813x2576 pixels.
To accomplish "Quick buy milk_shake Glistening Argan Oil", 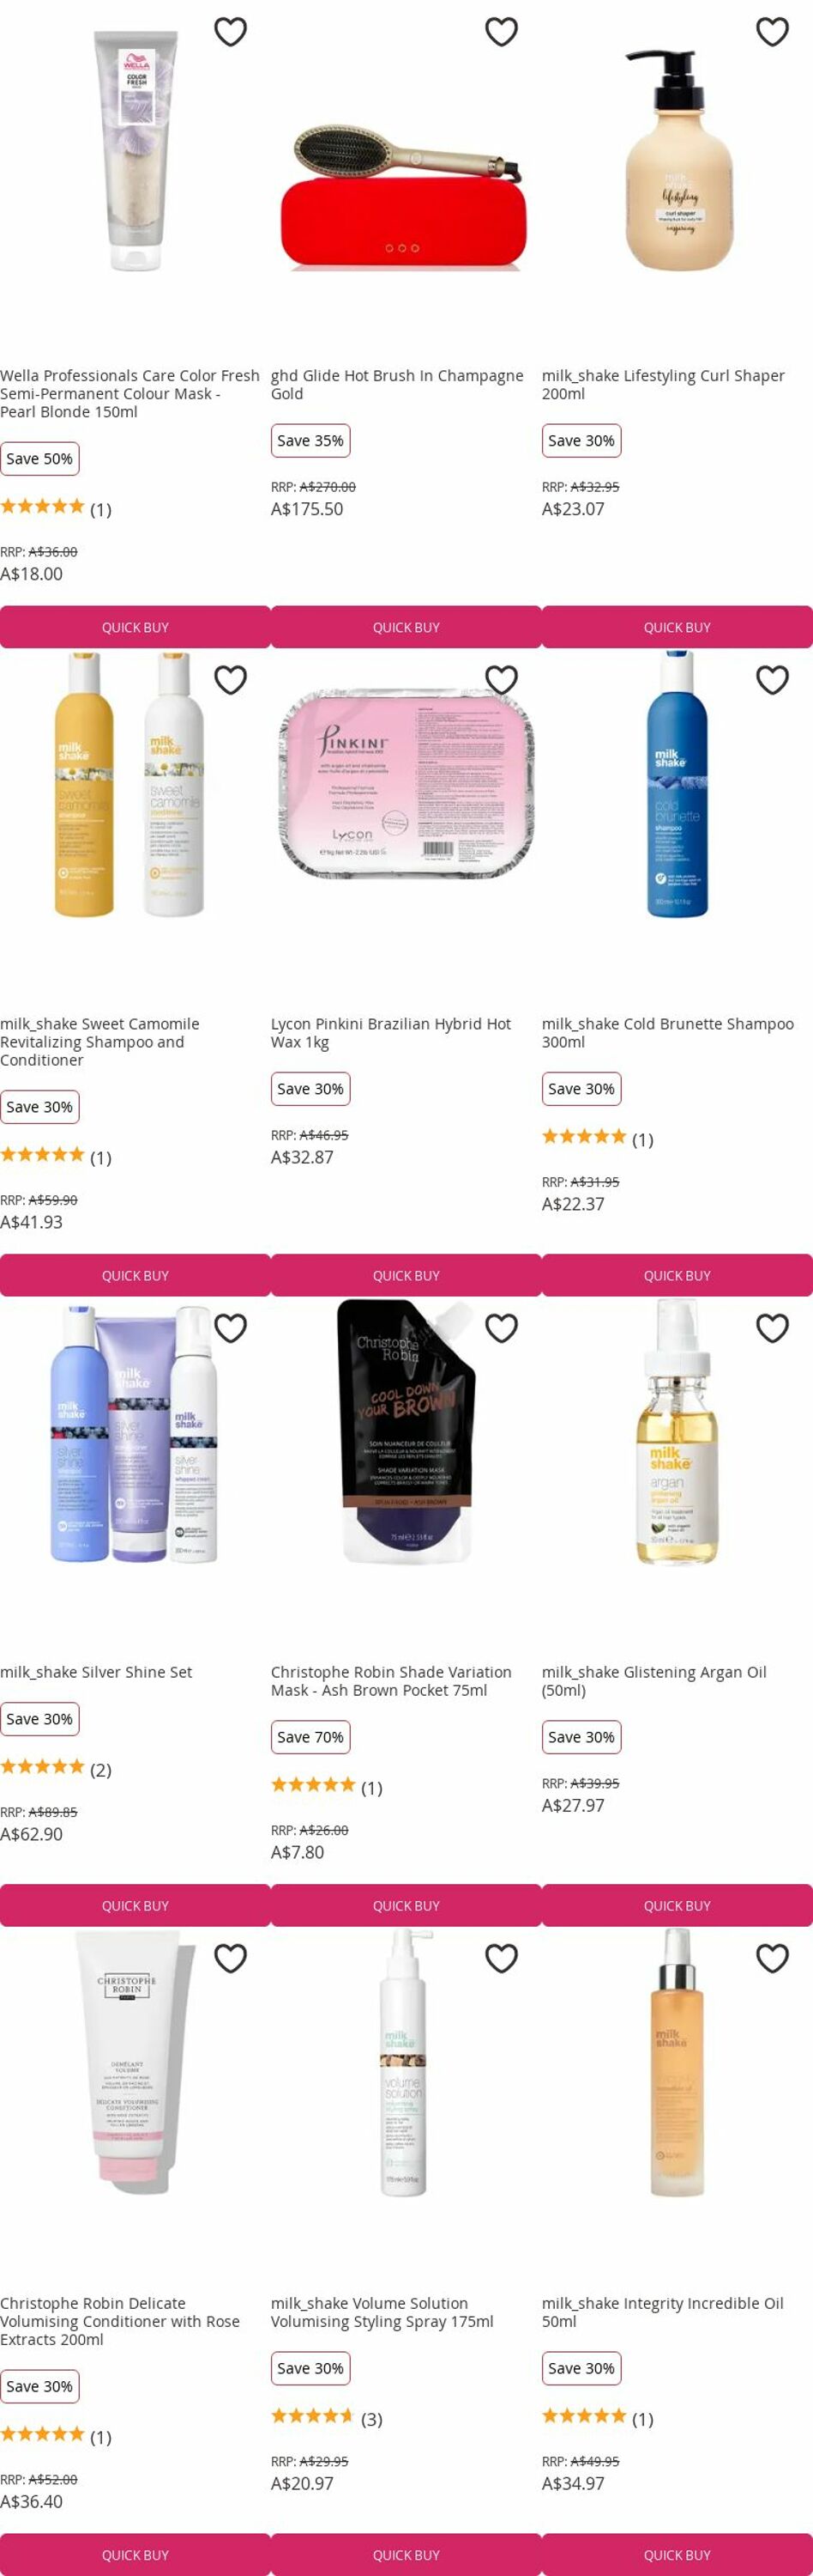I will (x=677, y=1905).
